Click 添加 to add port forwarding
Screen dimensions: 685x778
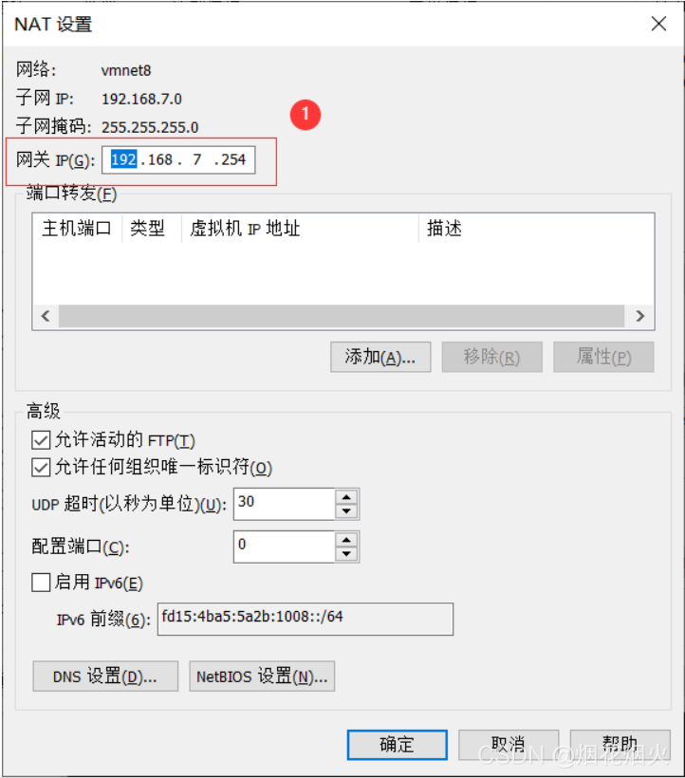click(x=380, y=357)
